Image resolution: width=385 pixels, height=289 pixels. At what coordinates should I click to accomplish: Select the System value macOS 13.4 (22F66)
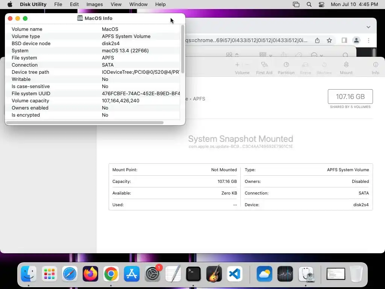click(125, 51)
